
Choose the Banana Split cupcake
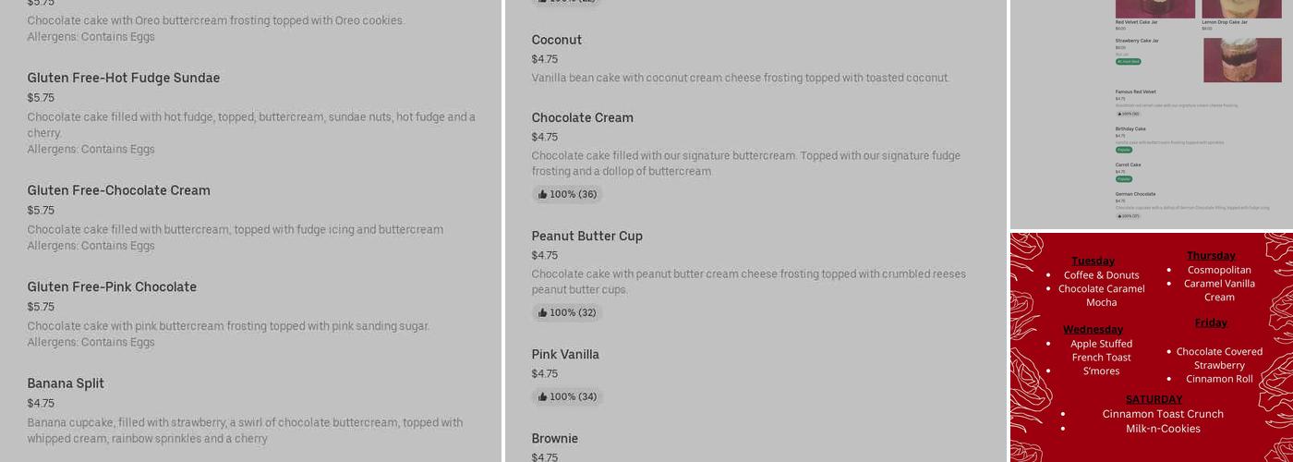pos(66,383)
